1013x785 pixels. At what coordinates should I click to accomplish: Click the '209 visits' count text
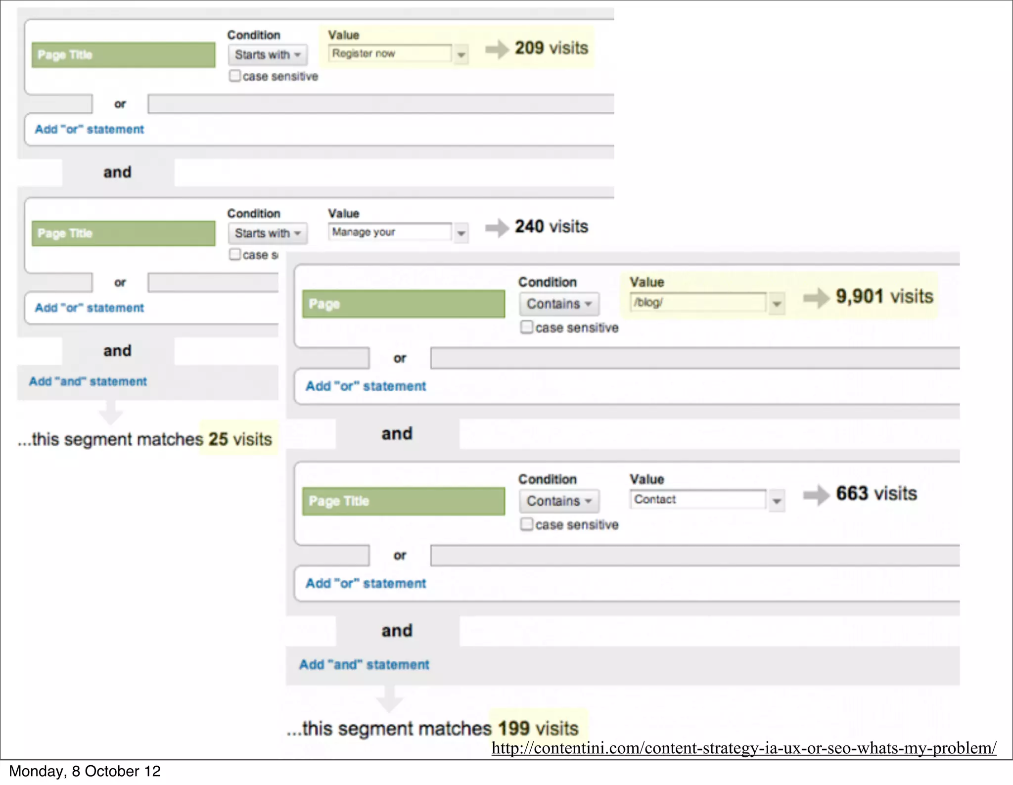click(x=552, y=48)
